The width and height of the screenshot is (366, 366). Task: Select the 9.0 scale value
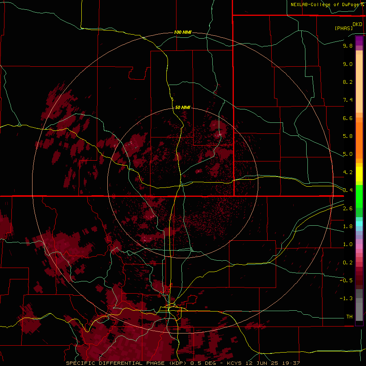pos(348,64)
